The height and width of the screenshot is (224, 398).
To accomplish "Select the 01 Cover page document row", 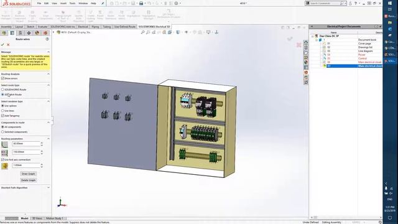I will (351, 44).
